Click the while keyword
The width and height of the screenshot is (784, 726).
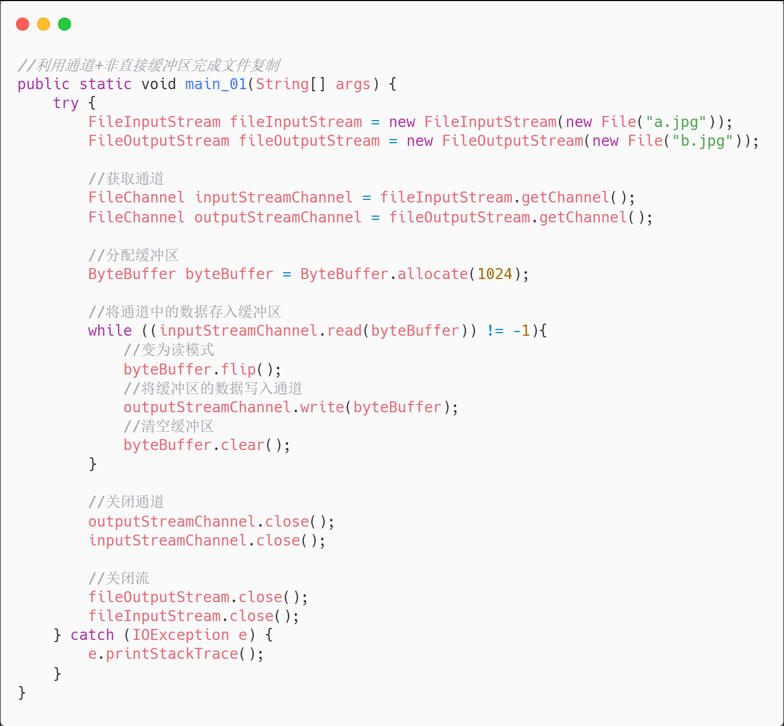[x=110, y=330]
